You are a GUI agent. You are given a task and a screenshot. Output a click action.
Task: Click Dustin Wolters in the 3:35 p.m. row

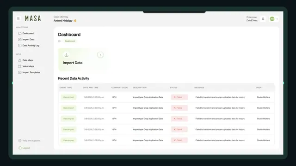[263, 97]
